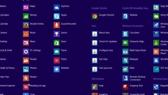Screen dimensions: 168x95
Task: Open the Steps Recorder icon
Action: click(156, 7)
